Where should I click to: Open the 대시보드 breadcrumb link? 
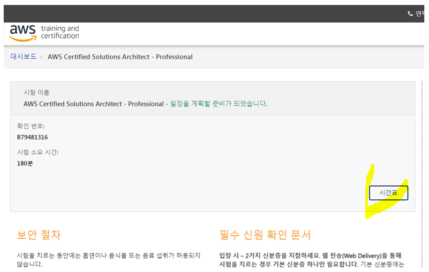[23, 56]
